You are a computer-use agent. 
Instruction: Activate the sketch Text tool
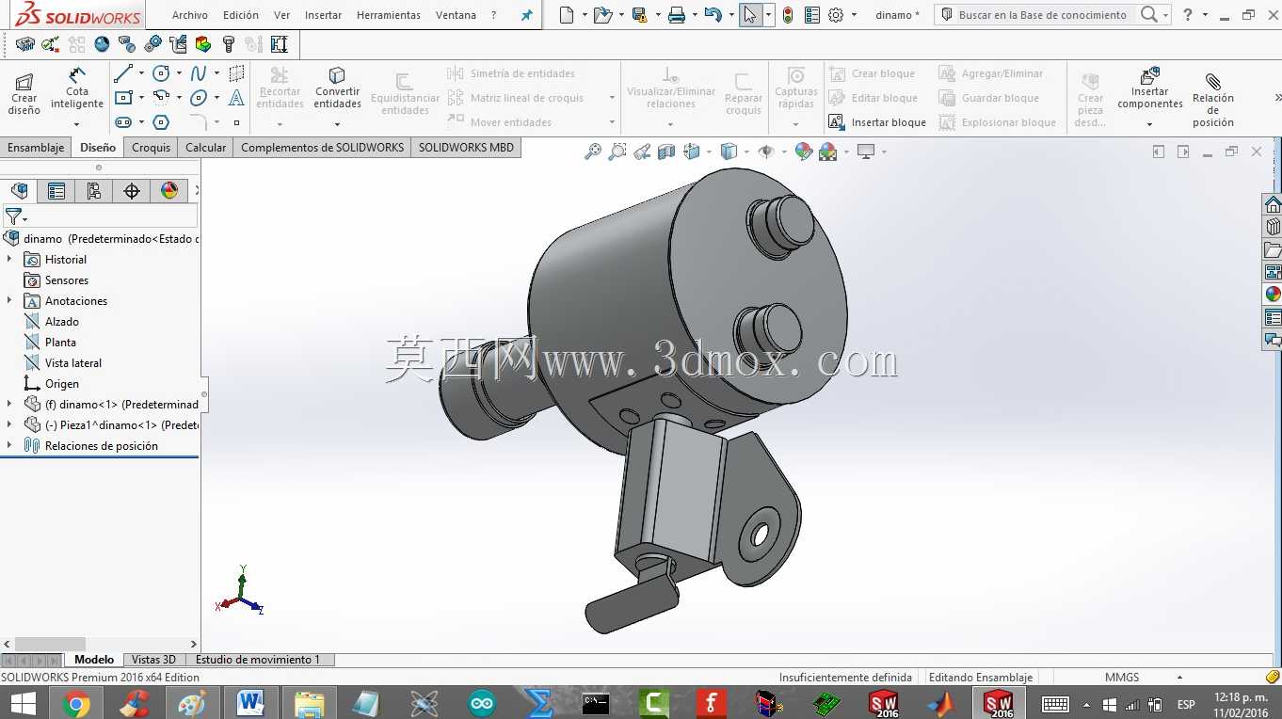tap(236, 98)
